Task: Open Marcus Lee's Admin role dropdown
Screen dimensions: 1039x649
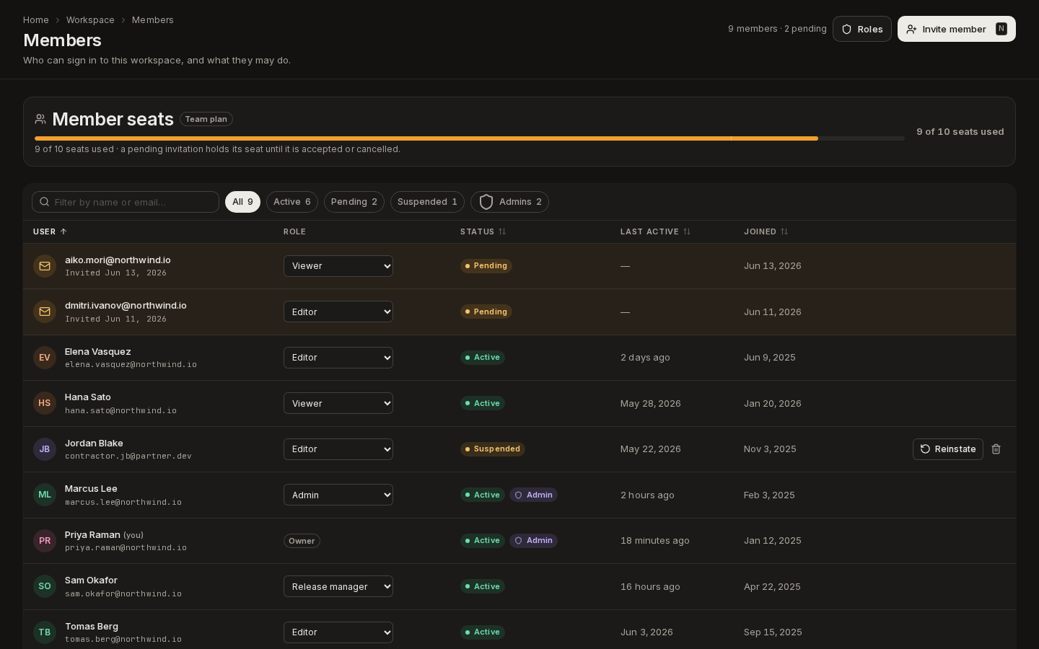Action: pos(338,495)
